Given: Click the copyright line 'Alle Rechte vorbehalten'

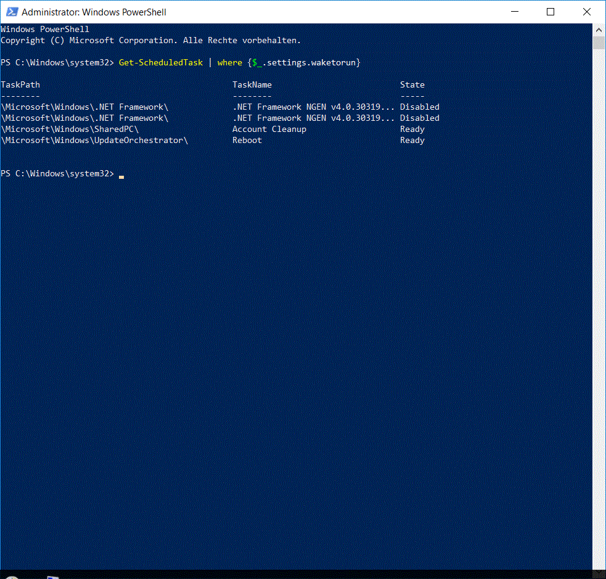Looking at the screenshot, I should point(242,40).
